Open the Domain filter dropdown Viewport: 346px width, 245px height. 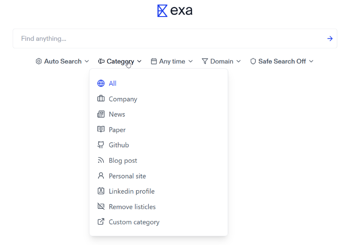coord(221,61)
